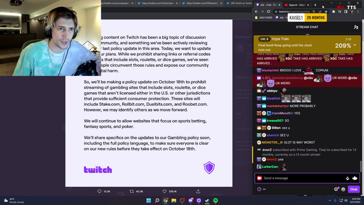This screenshot has width=364, height=205.
Task: Share the tweet using the upload icon
Action: 198,191
